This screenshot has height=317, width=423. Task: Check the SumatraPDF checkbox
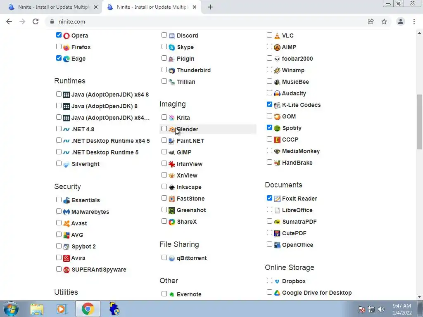click(x=269, y=221)
